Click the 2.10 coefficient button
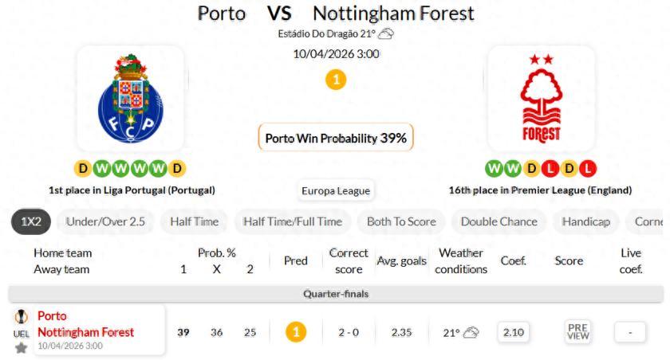670x360 pixels. 513,332
